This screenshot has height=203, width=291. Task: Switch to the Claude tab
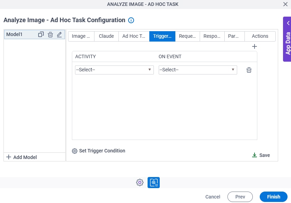pos(106,36)
